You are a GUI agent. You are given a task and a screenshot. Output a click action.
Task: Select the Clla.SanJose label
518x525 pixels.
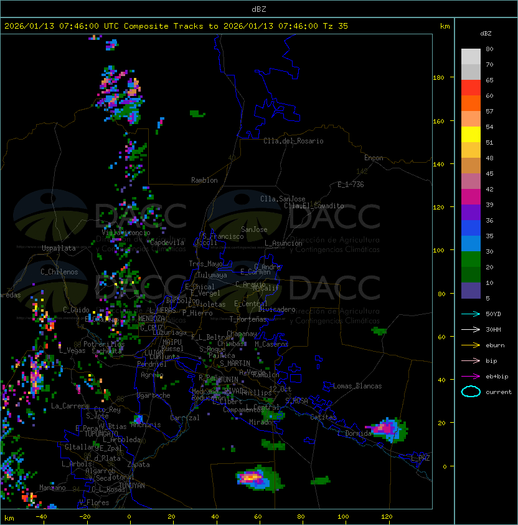(x=283, y=199)
